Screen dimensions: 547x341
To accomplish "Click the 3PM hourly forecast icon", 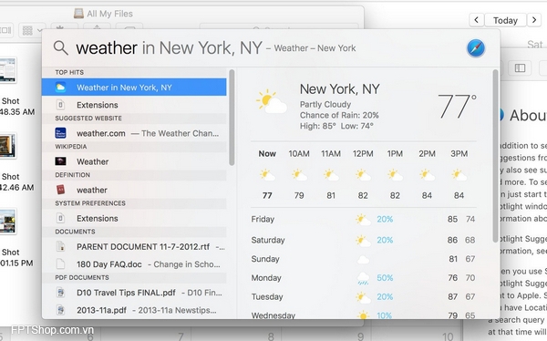I will coord(459,174).
